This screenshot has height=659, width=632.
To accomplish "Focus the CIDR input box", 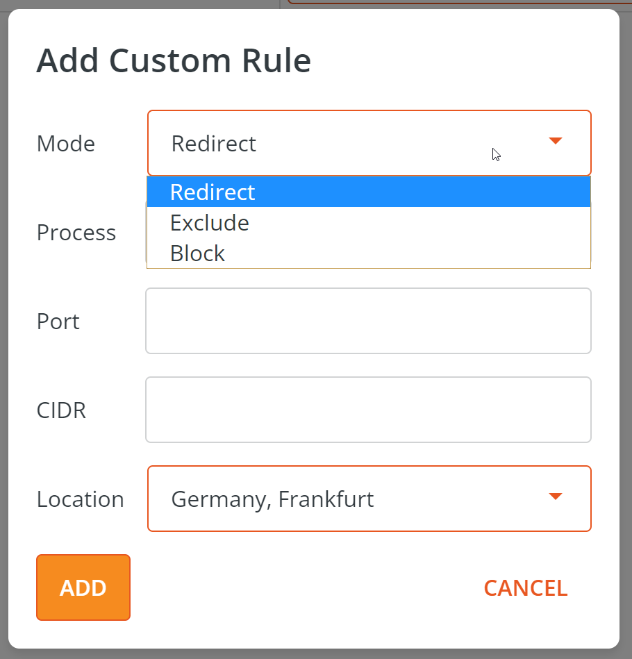I will click(x=369, y=410).
